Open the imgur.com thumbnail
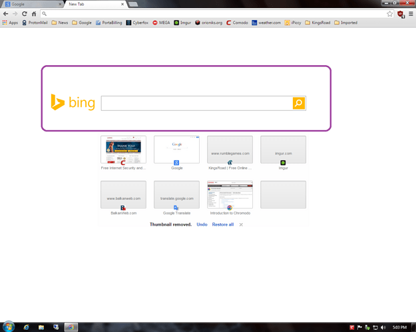This screenshot has height=332, width=416. tap(284, 149)
